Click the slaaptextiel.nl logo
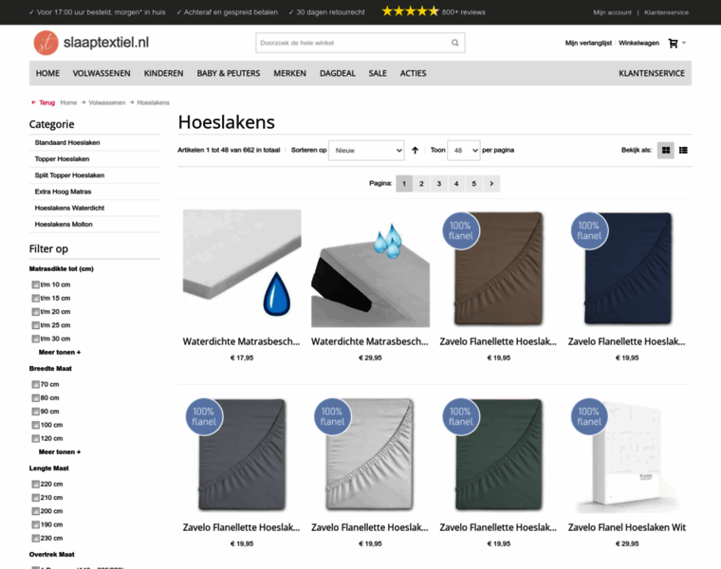The height and width of the screenshot is (569, 721). pos(91,43)
